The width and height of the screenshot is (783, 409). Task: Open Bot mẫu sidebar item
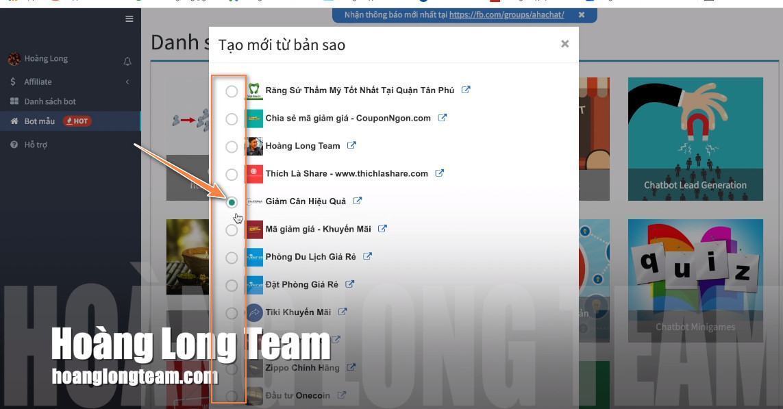[71, 121]
